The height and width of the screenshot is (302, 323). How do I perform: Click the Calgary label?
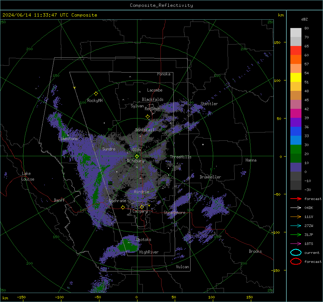click(140, 211)
